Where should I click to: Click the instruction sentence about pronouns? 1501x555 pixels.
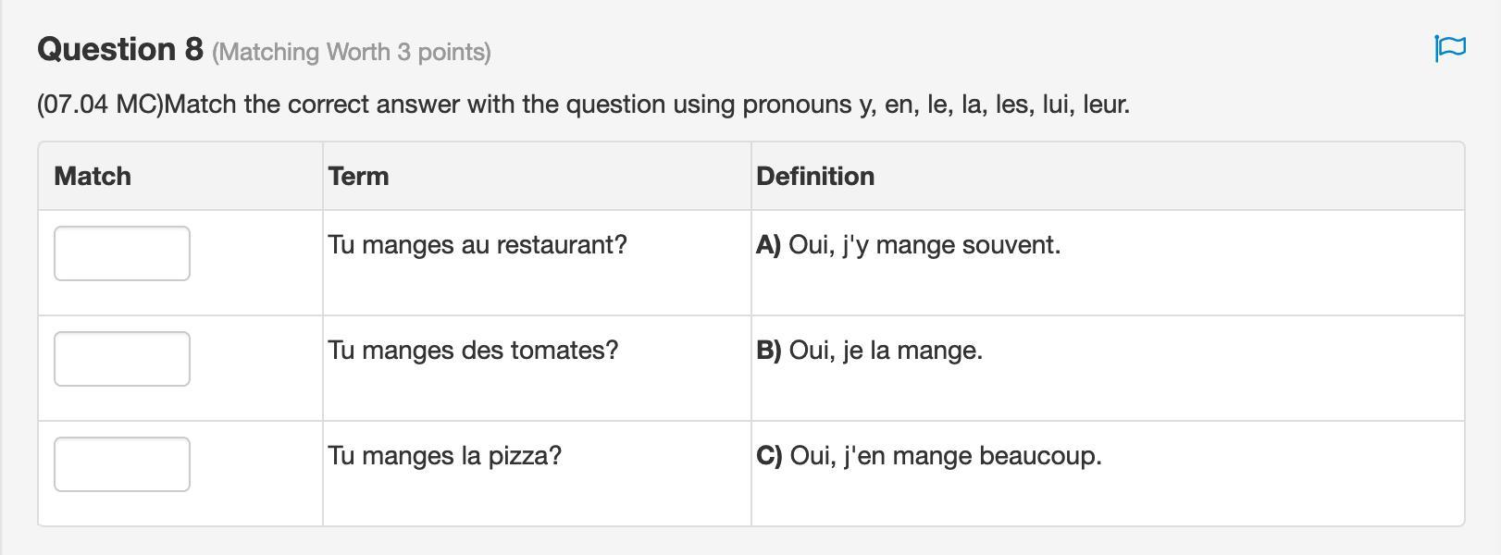(648, 105)
